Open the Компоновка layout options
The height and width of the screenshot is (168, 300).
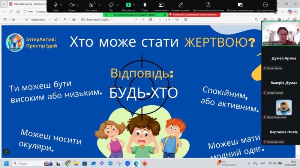(161, 5)
